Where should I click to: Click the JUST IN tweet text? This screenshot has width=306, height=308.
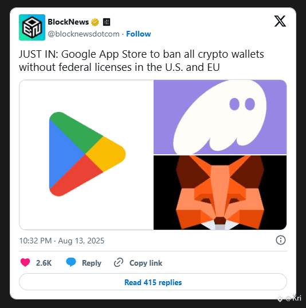142,61
